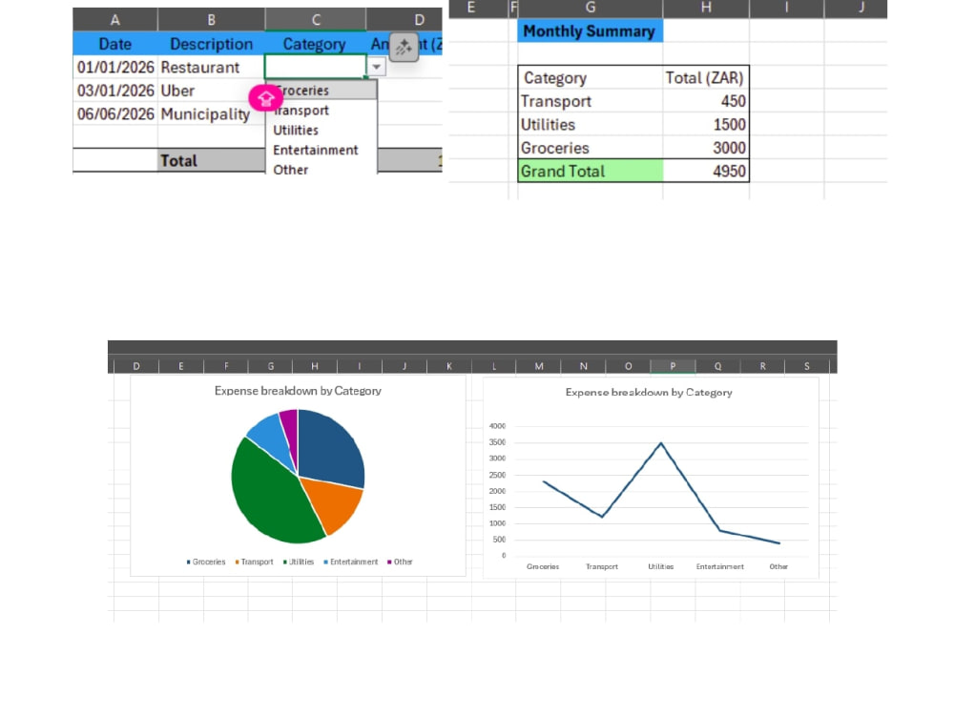Select the 03/01/2026 date cell
Viewport: 954px width, 715px height.
(115, 91)
